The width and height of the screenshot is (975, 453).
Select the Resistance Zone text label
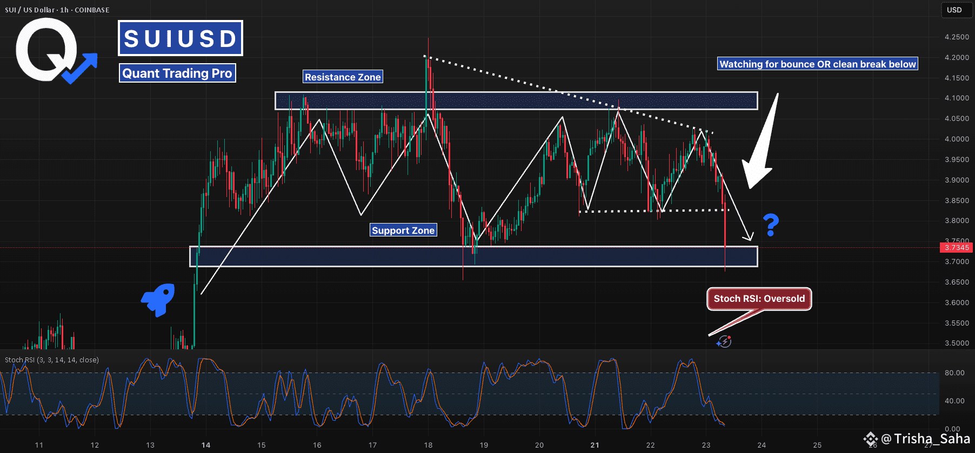pos(343,77)
